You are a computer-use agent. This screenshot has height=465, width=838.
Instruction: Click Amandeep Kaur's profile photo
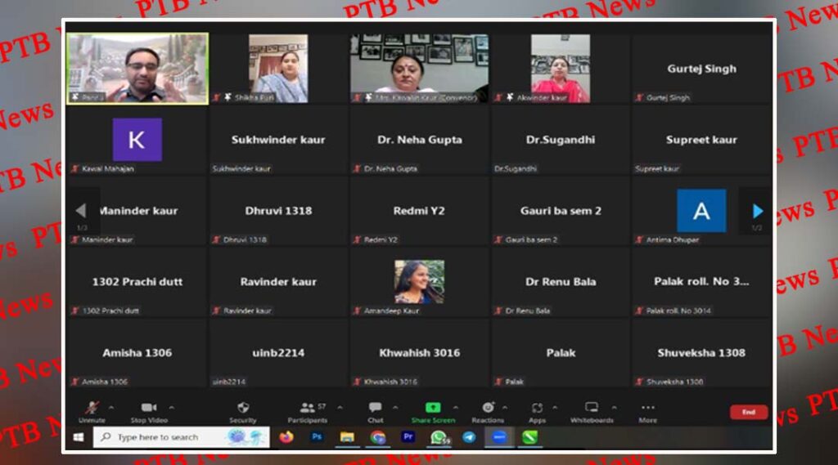[420, 281]
